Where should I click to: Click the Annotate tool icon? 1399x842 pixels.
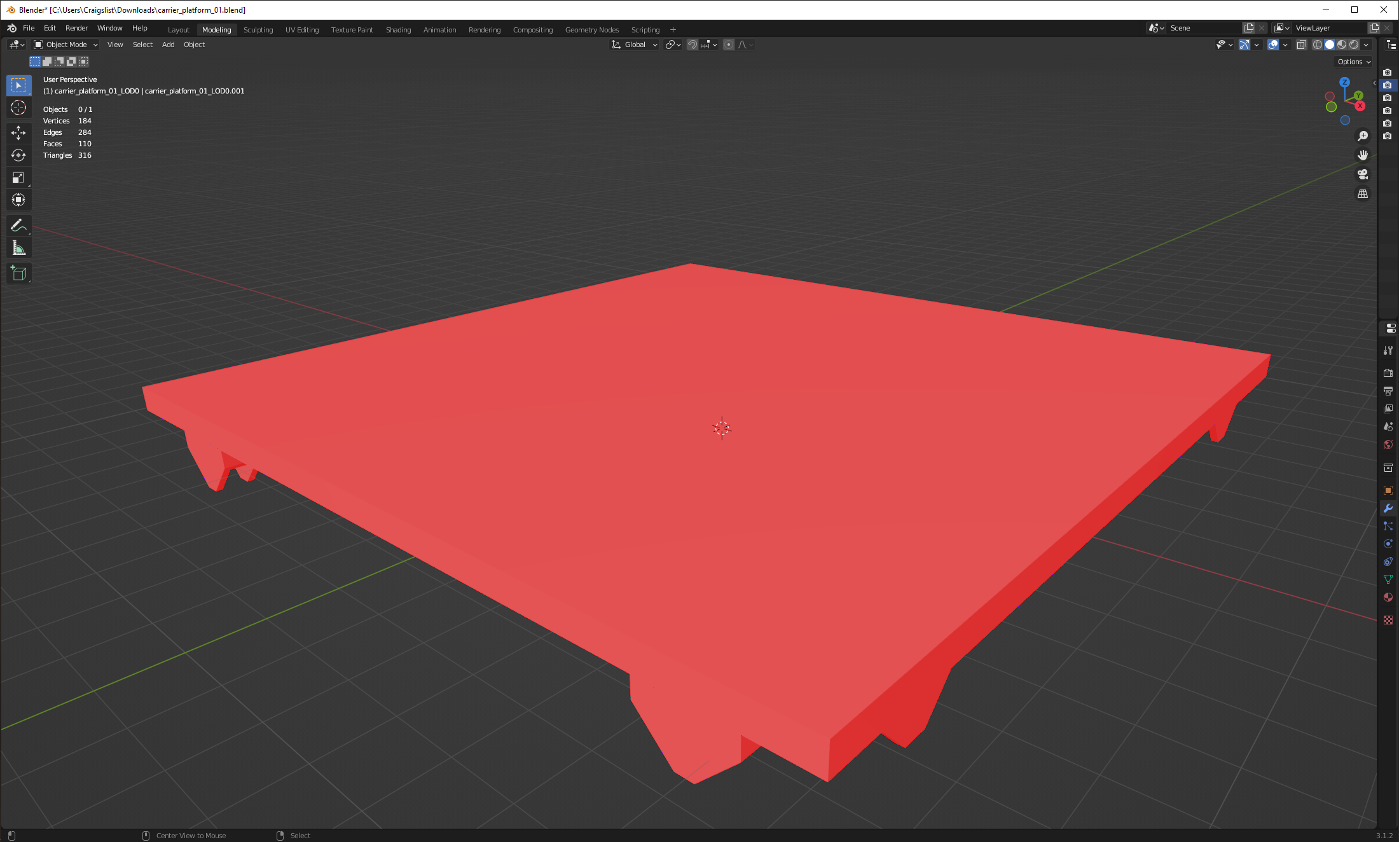(19, 224)
